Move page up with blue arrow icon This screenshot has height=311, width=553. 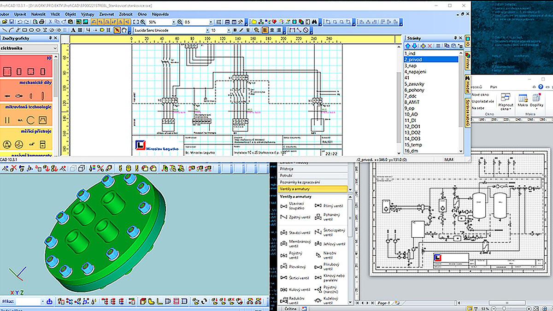coord(408,46)
